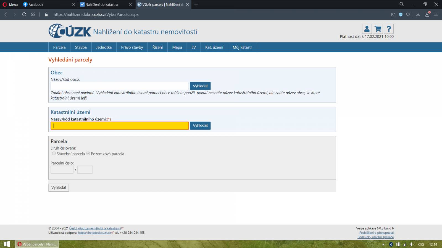Open Jednotka menu item

[x=104, y=47]
